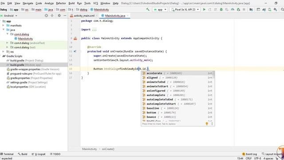Collapse the java folder
Viewport: 284px width, 160px height.
3,30
